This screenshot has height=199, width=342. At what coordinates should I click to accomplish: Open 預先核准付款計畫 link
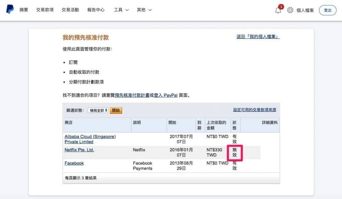(132, 95)
